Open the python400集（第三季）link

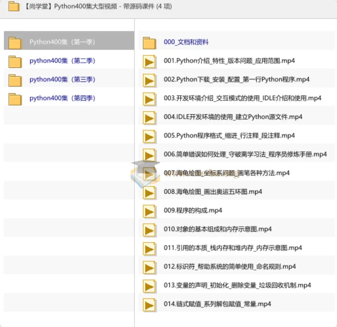(62, 80)
